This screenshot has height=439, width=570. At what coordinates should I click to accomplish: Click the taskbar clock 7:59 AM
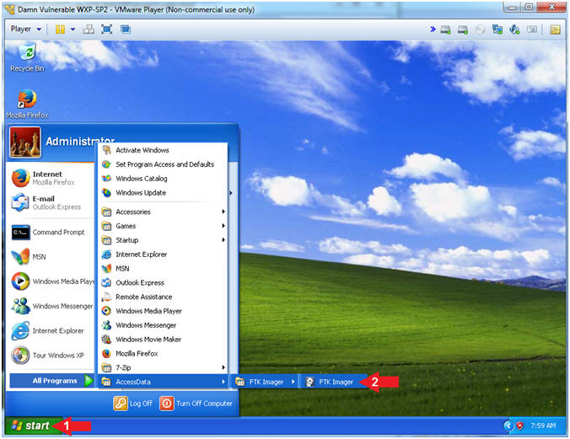pos(543,426)
